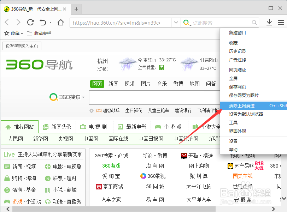This screenshot has width=287, height=212.
Task: Open the toolbar search engine selector arrow
Action: (191, 25)
